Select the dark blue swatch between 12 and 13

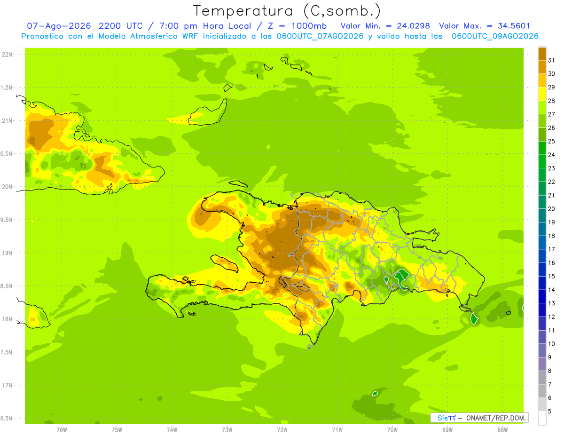542,310
